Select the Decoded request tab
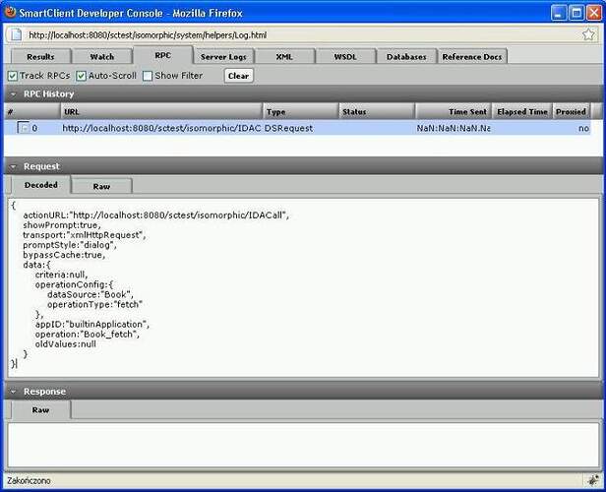Screen dimensions: 606x492 tap(41, 185)
